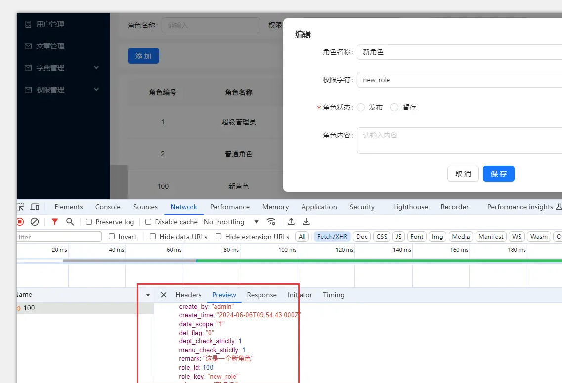This screenshot has width=562, height=383.
Task: Filter requests by Doc
Action: click(362, 237)
